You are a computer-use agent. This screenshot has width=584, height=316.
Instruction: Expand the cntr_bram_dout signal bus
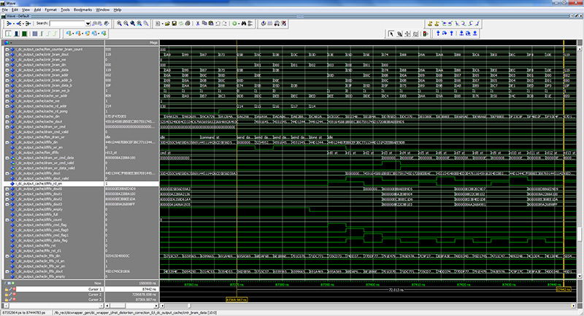[x=7, y=54]
